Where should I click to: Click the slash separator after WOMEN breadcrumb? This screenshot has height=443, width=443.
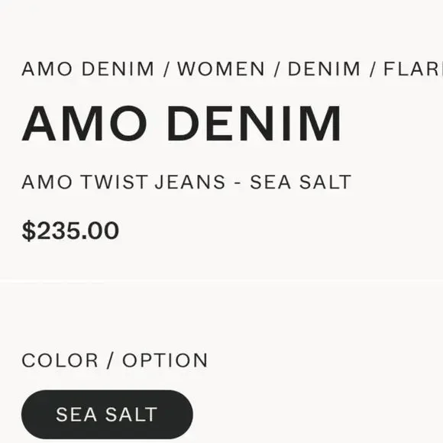pos(276,70)
